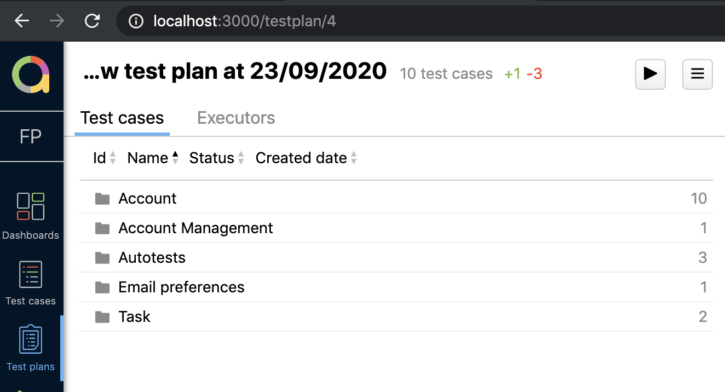Sort test cases by Id
Screen dimensions: 725x392
(105, 158)
